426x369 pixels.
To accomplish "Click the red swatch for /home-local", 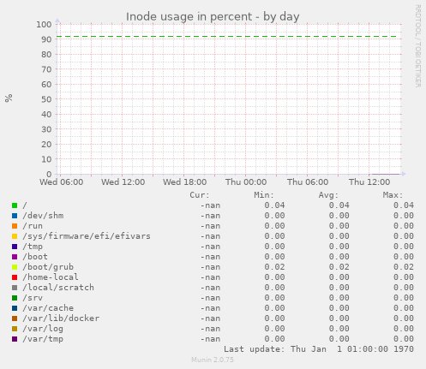I will (x=15, y=277).
